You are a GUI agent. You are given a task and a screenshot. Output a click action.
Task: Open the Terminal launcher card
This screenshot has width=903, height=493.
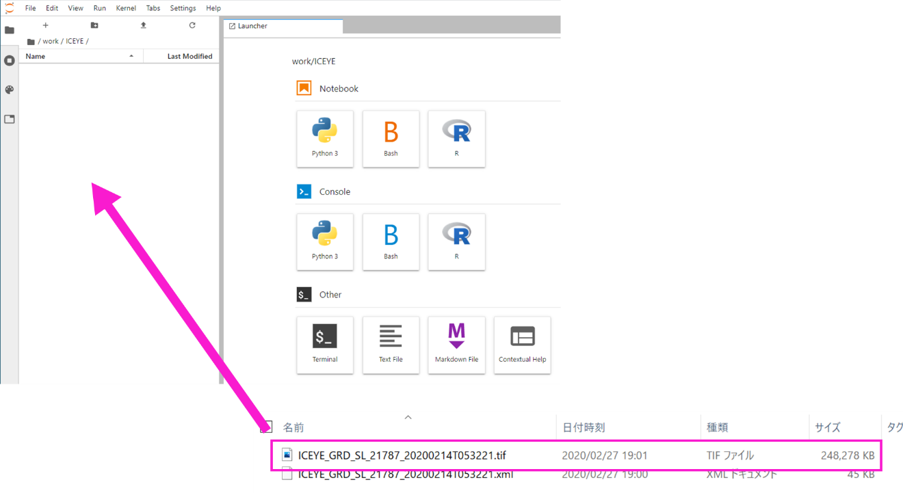[x=325, y=345]
